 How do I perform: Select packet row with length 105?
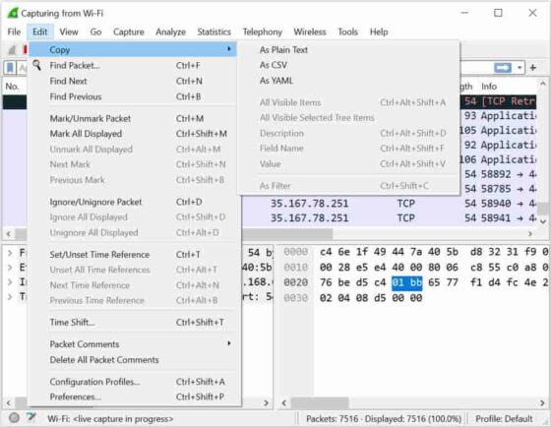(x=498, y=131)
